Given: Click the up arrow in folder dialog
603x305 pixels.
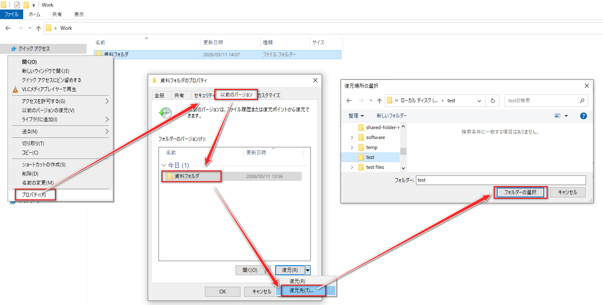Looking at the screenshot, I should point(380,101).
